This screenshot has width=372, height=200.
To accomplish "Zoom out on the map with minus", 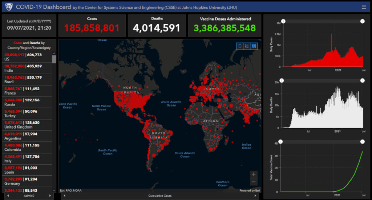I will [x=254, y=182].
